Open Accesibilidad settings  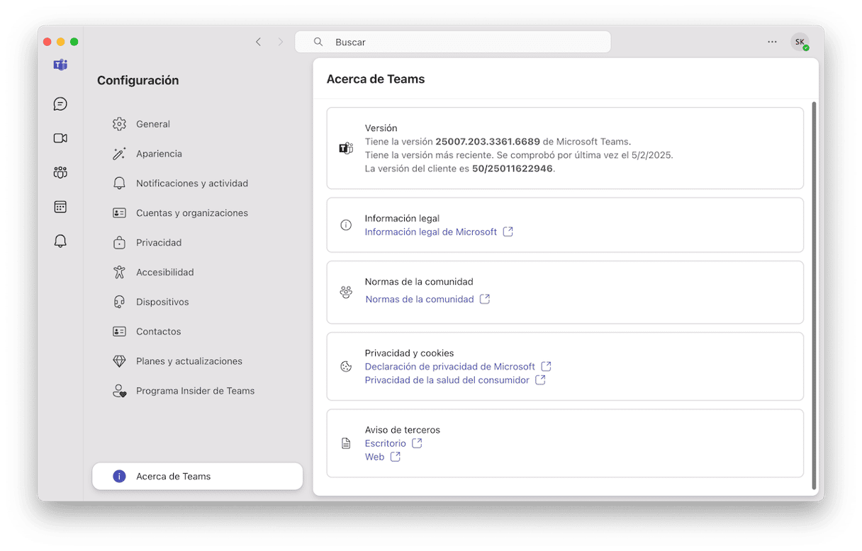198,273
